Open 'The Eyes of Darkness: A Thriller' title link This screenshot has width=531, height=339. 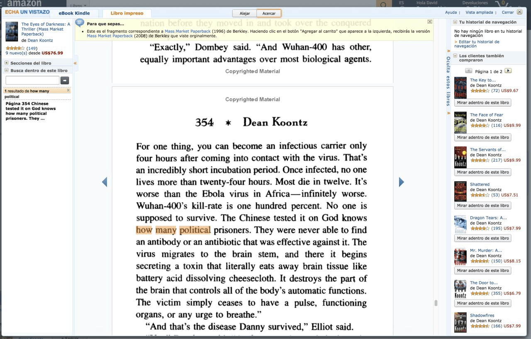coord(46,29)
